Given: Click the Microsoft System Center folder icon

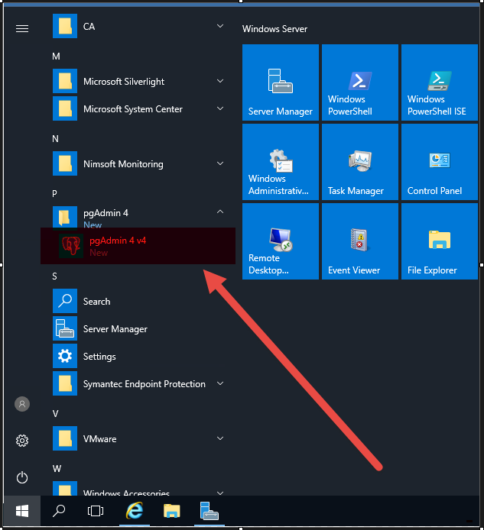Looking at the screenshot, I should [65, 108].
